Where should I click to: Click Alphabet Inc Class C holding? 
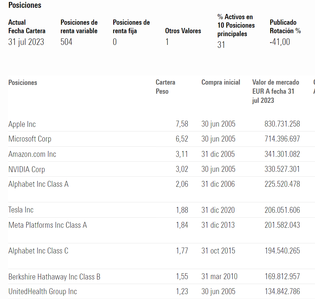[x=38, y=251]
